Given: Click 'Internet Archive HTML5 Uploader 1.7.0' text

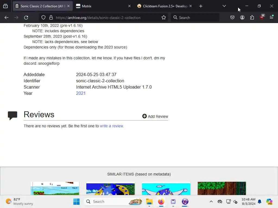Looking at the screenshot, I should pyautogui.click(x=114, y=87).
